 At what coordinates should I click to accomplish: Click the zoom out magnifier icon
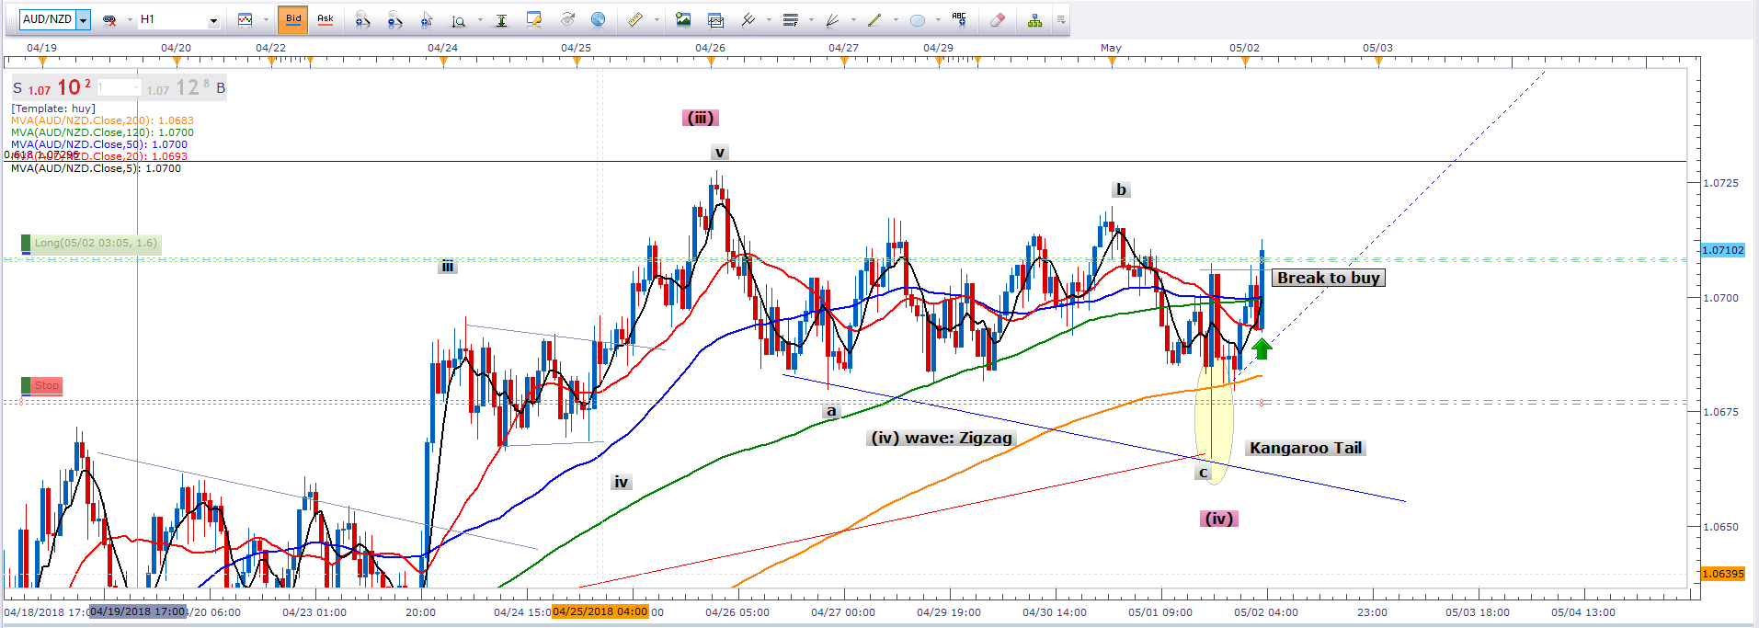point(394,19)
